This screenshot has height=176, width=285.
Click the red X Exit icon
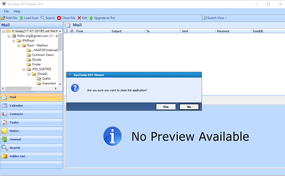[79, 18]
